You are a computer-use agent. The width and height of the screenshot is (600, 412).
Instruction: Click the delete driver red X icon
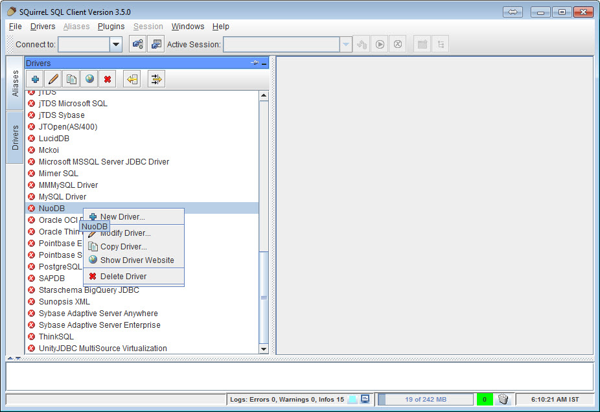click(x=108, y=79)
